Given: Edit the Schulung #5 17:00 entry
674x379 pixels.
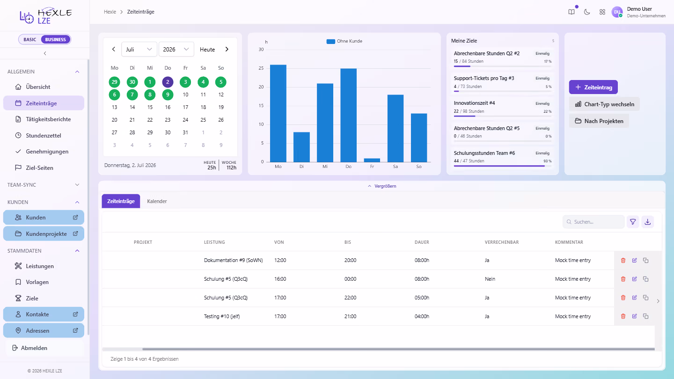Looking at the screenshot, I should (x=634, y=298).
